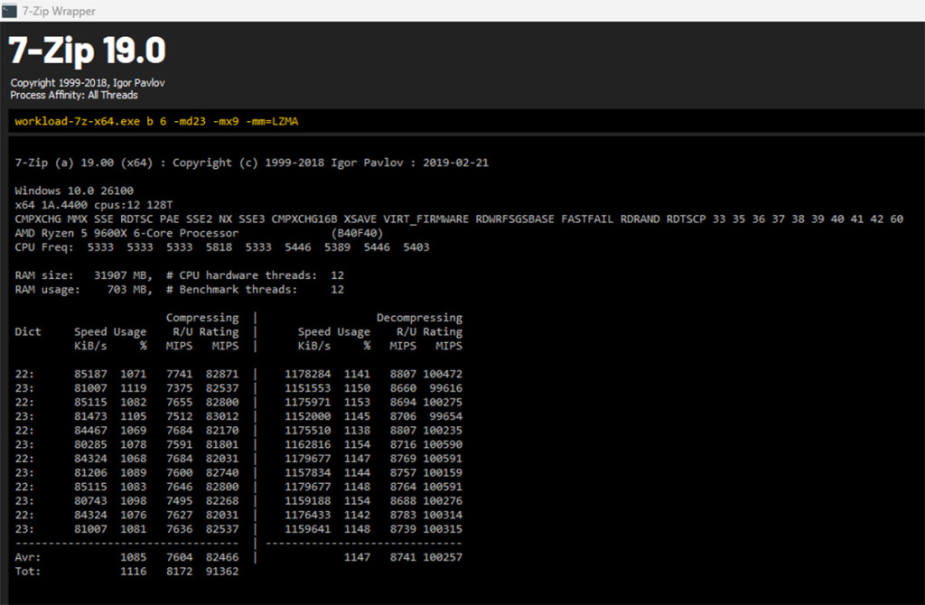Click the large "7-Zip 19.0" heading
The width and height of the screenshot is (925, 605).
click(88, 51)
